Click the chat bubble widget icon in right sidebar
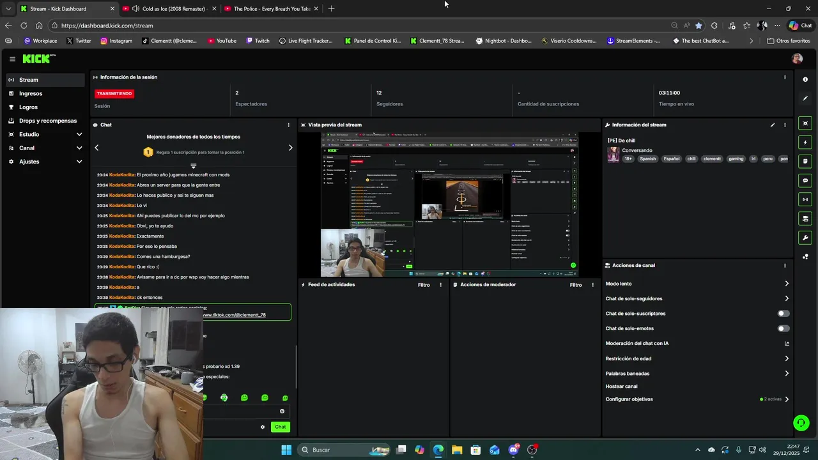Viewport: 818px width, 460px height. (x=805, y=180)
